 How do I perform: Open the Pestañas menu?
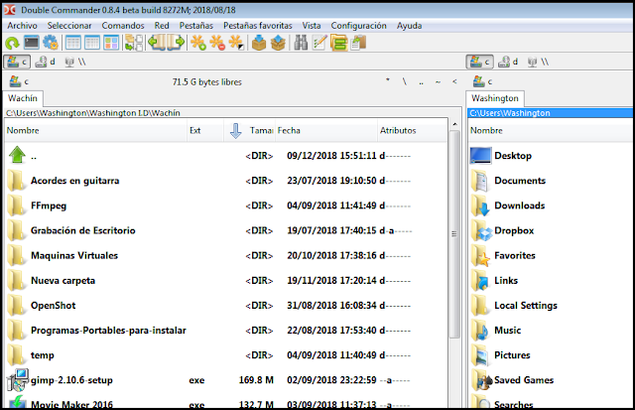click(196, 26)
